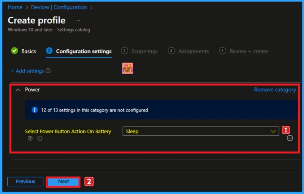This screenshot has height=194, width=304.
Task: Click the Home breadcrumb link
Action: click(15, 7)
